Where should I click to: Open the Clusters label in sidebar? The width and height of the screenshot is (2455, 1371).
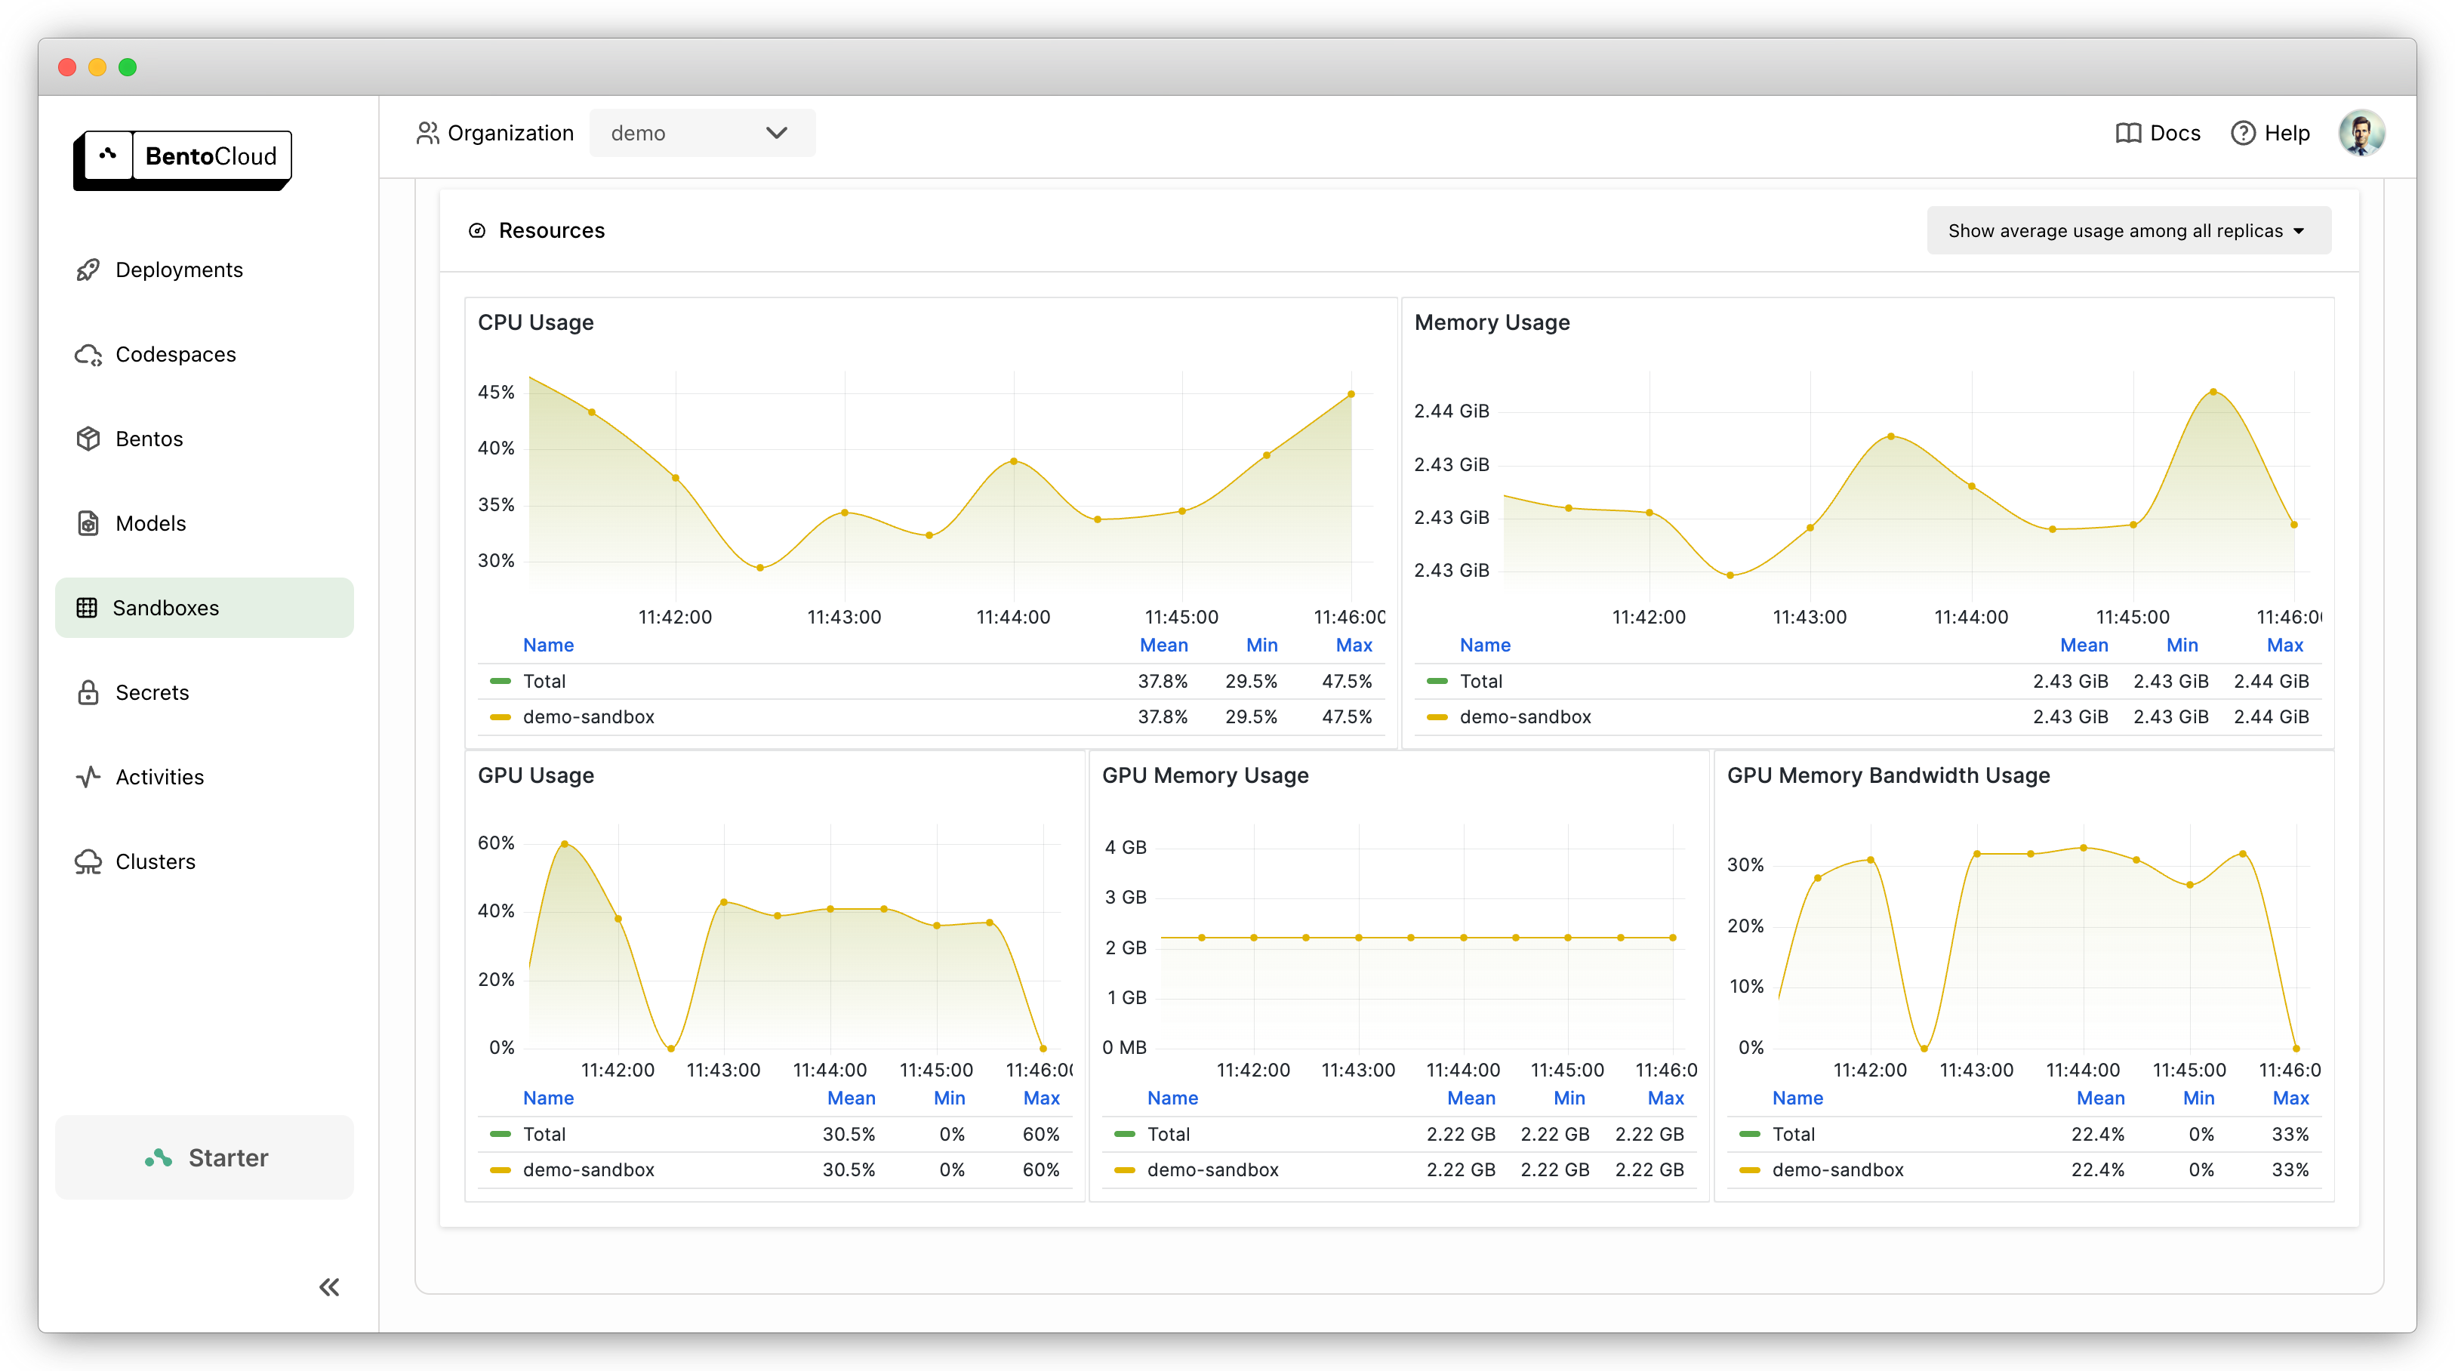click(x=156, y=862)
